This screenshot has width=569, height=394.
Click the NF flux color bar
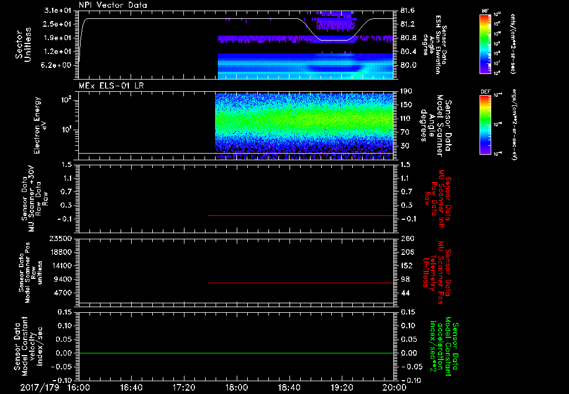486,43
